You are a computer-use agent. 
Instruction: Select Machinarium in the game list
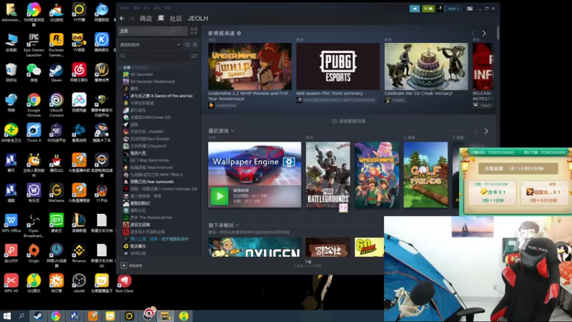click(152, 167)
